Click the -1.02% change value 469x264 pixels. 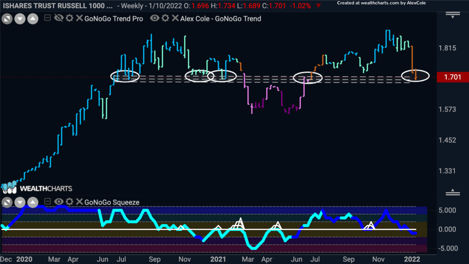(x=300, y=5)
